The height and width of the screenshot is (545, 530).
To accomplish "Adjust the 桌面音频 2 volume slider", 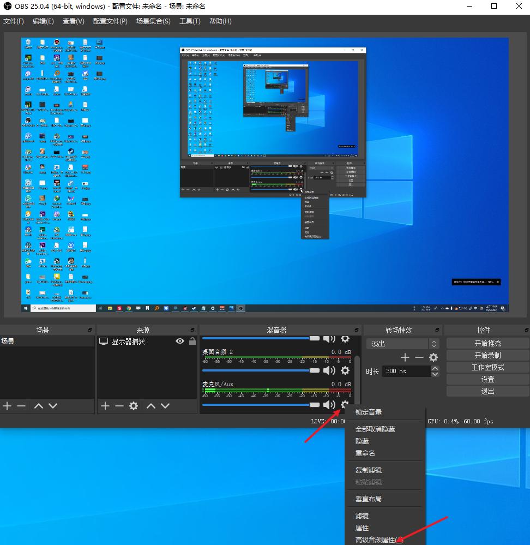I will click(261, 370).
